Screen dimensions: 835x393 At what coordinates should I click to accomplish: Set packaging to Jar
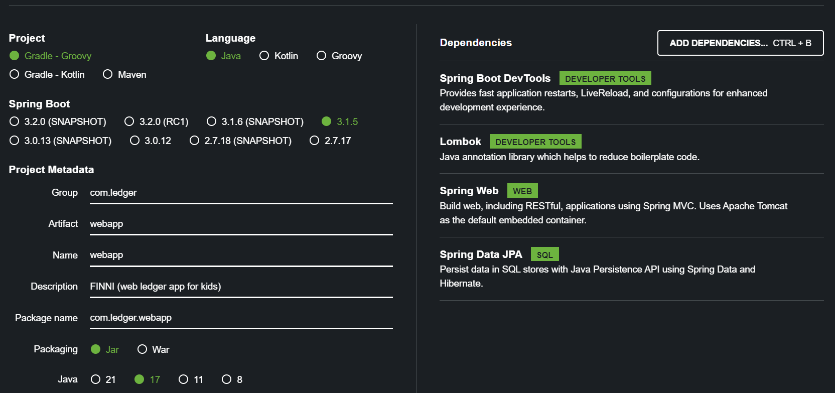[105, 349]
